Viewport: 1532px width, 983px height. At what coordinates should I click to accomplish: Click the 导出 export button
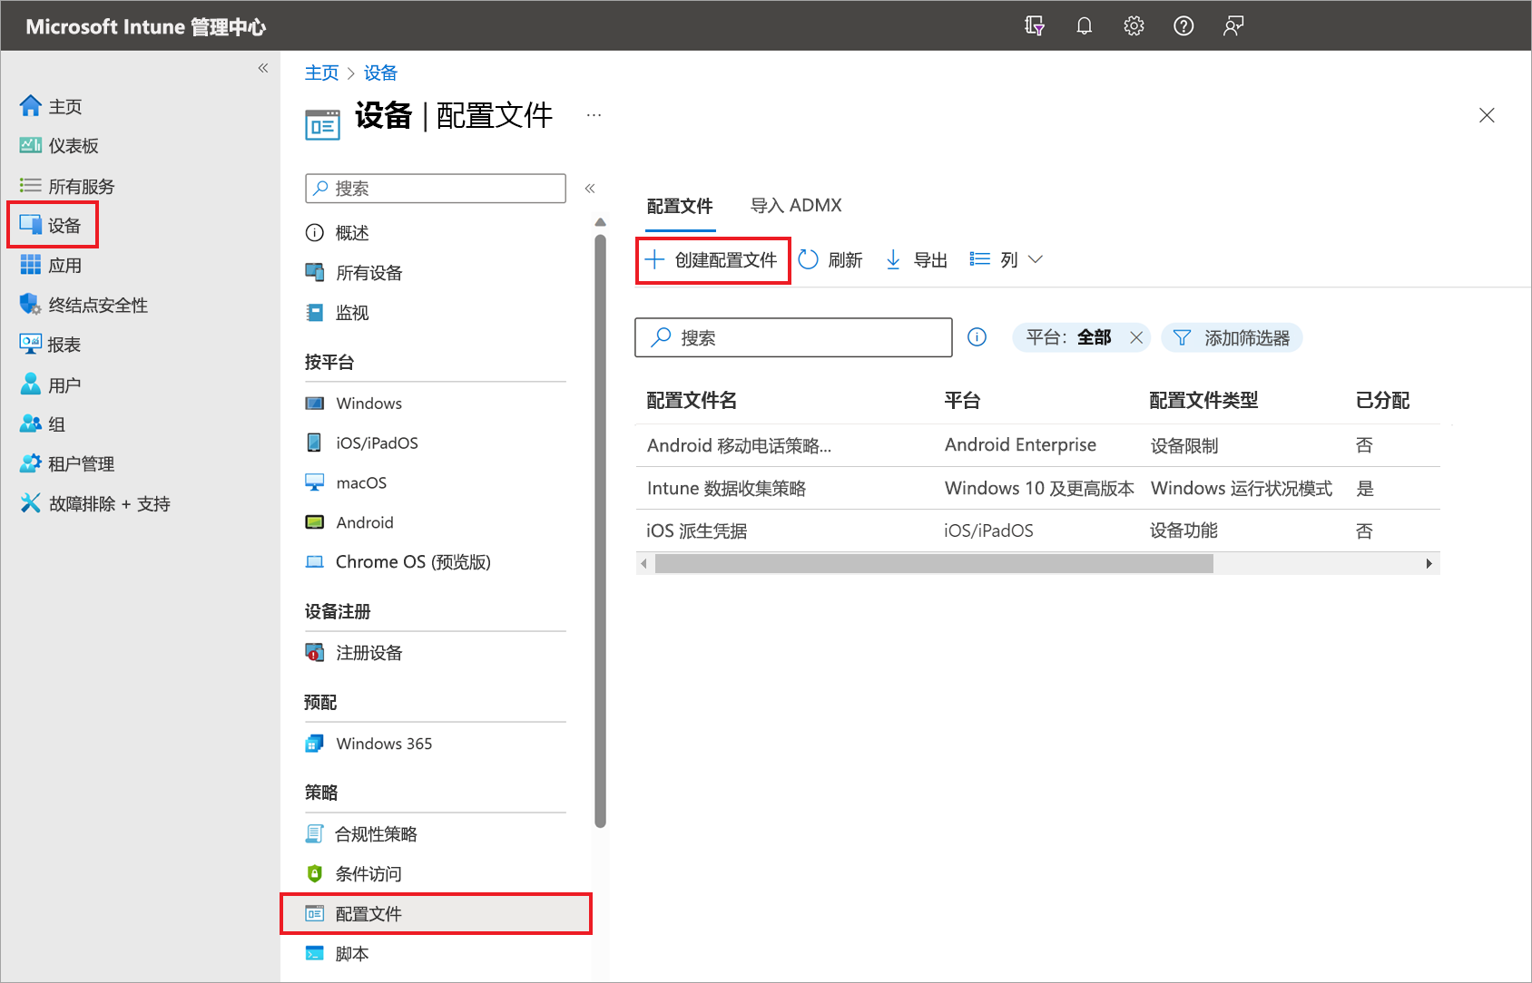[916, 260]
